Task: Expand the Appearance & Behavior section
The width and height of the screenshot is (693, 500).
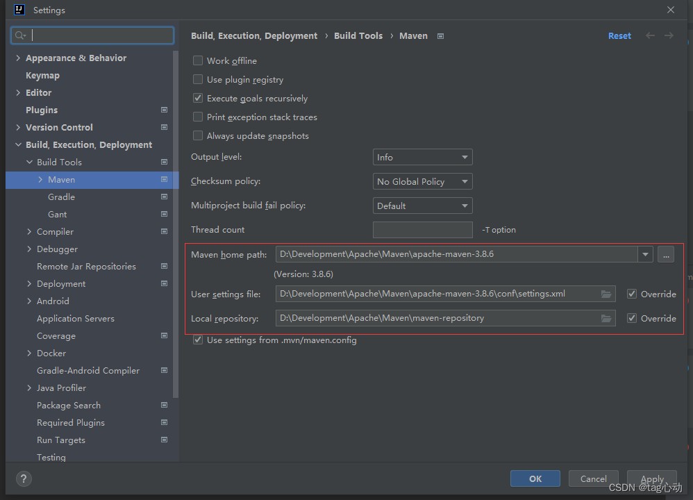Action: point(17,58)
